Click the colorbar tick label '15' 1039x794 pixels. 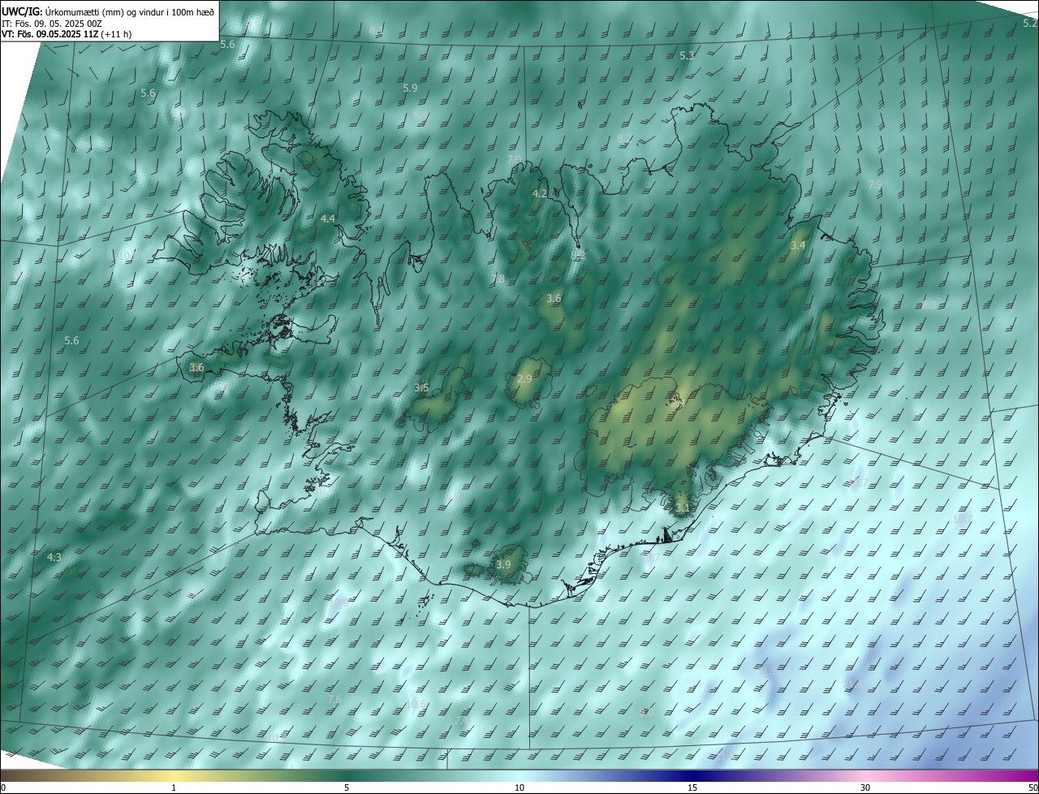pos(692,788)
